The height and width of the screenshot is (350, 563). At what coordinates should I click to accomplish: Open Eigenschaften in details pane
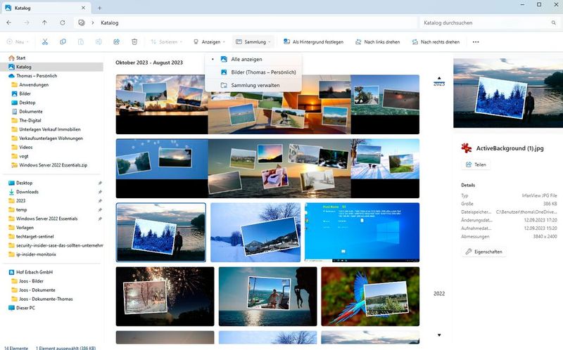tap(484, 252)
